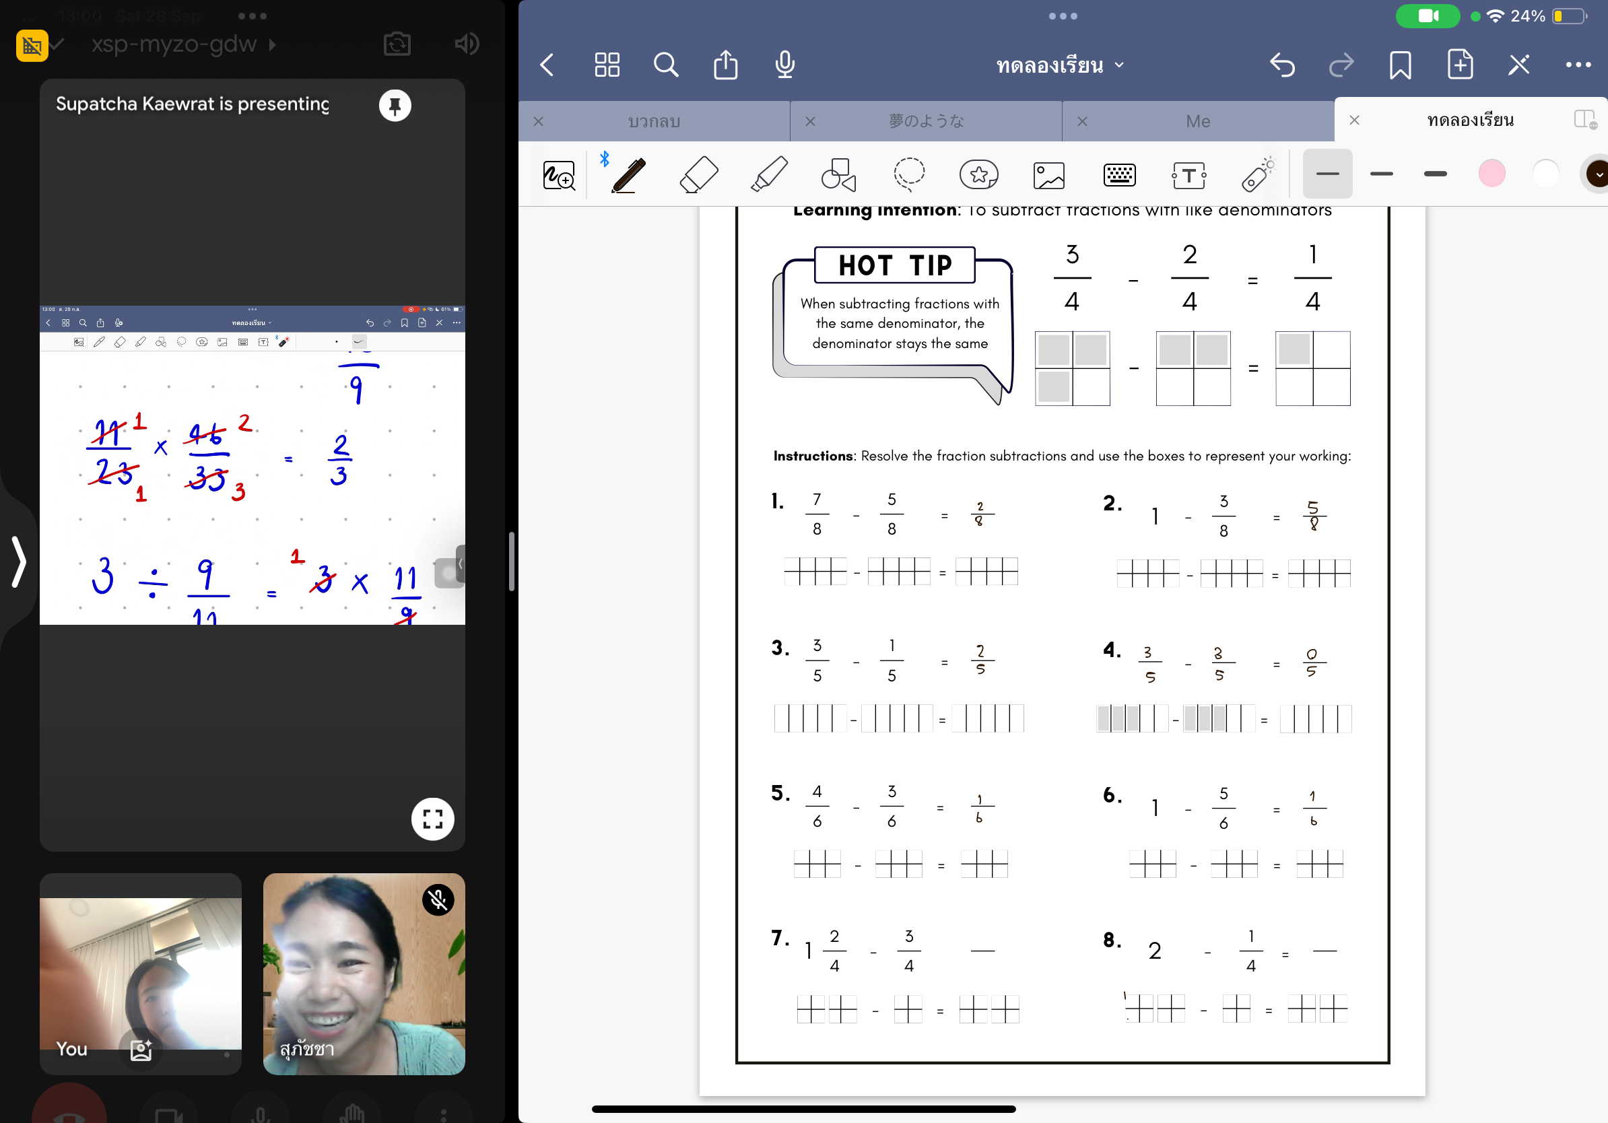Viewport: 1608px width, 1123px height.
Task: Toggle Meet speaker audio output
Action: tap(467, 44)
